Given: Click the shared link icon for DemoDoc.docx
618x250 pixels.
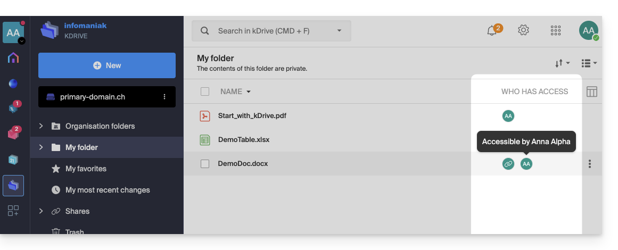Looking at the screenshot, I should (x=508, y=164).
